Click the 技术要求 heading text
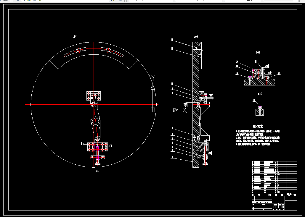This screenshot has width=305, height=217. (x=258, y=126)
